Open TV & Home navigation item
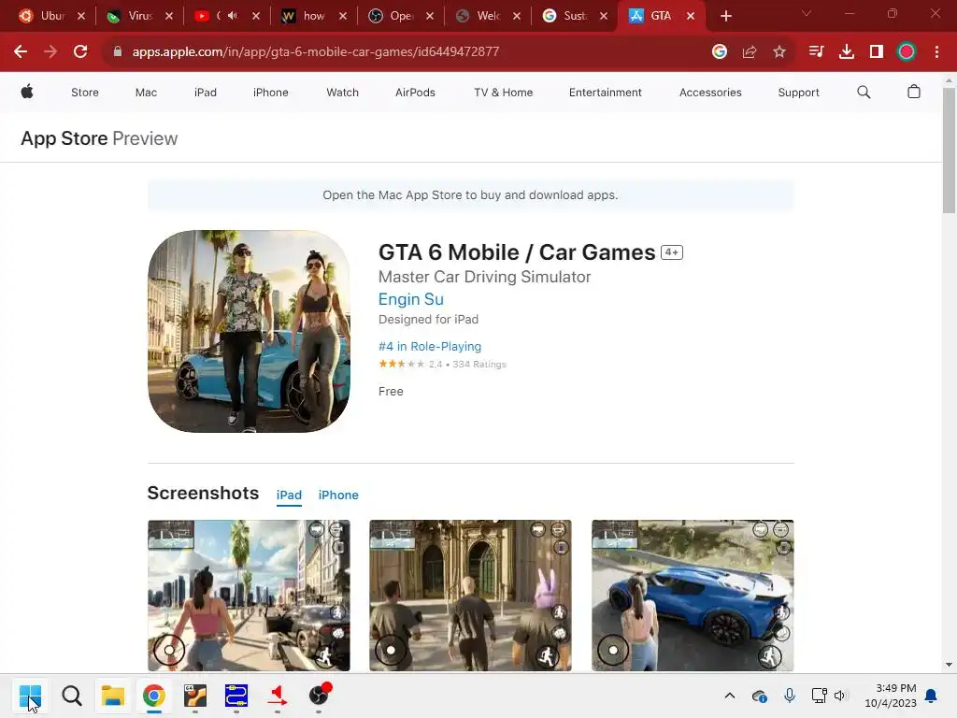Image resolution: width=957 pixels, height=718 pixels. 503,93
